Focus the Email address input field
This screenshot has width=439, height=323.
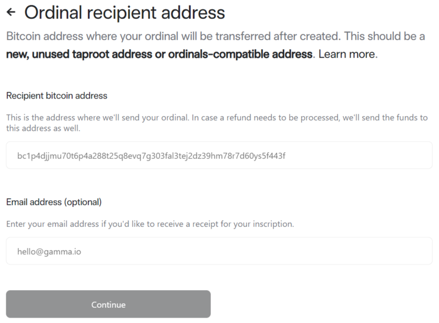point(219,251)
